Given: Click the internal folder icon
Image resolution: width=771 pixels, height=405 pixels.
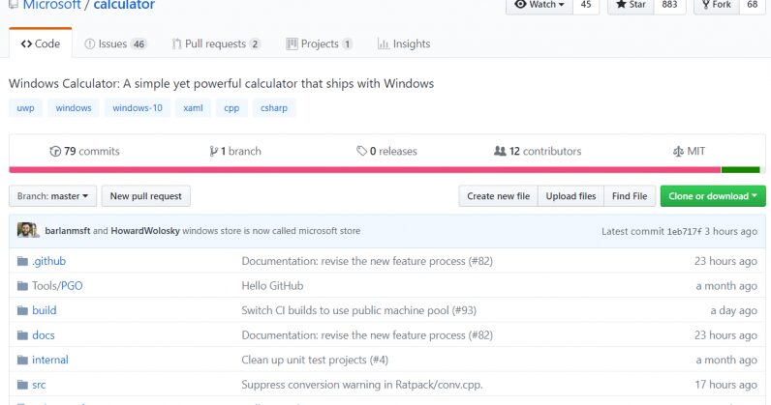Looking at the screenshot, I should pyautogui.click(x=23, y=361).
